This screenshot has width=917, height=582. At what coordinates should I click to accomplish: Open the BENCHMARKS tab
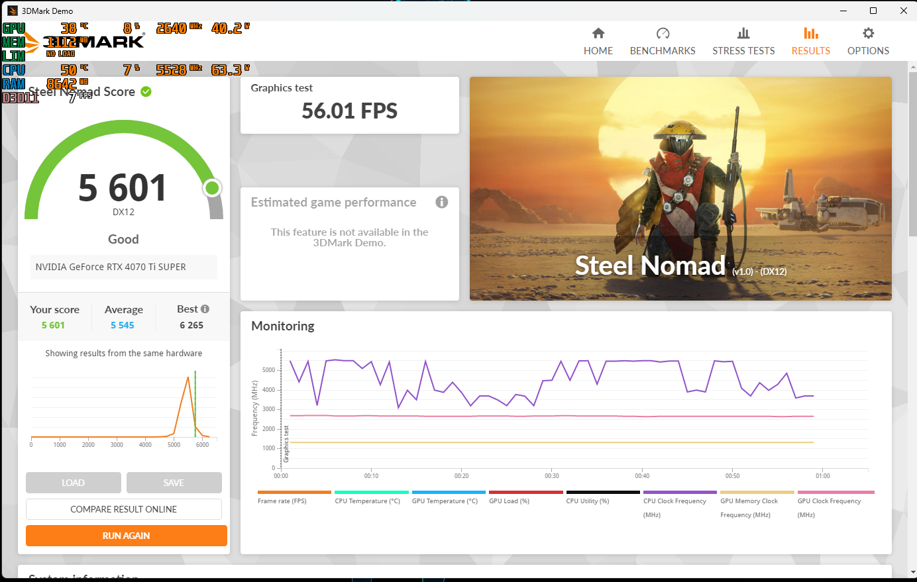[663, 42]
